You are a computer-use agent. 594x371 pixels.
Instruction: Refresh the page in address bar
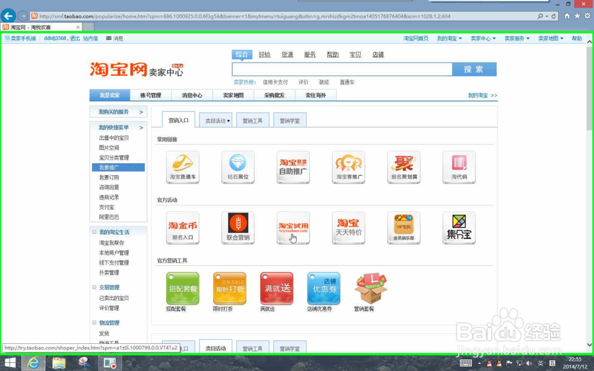click(554, 16)
